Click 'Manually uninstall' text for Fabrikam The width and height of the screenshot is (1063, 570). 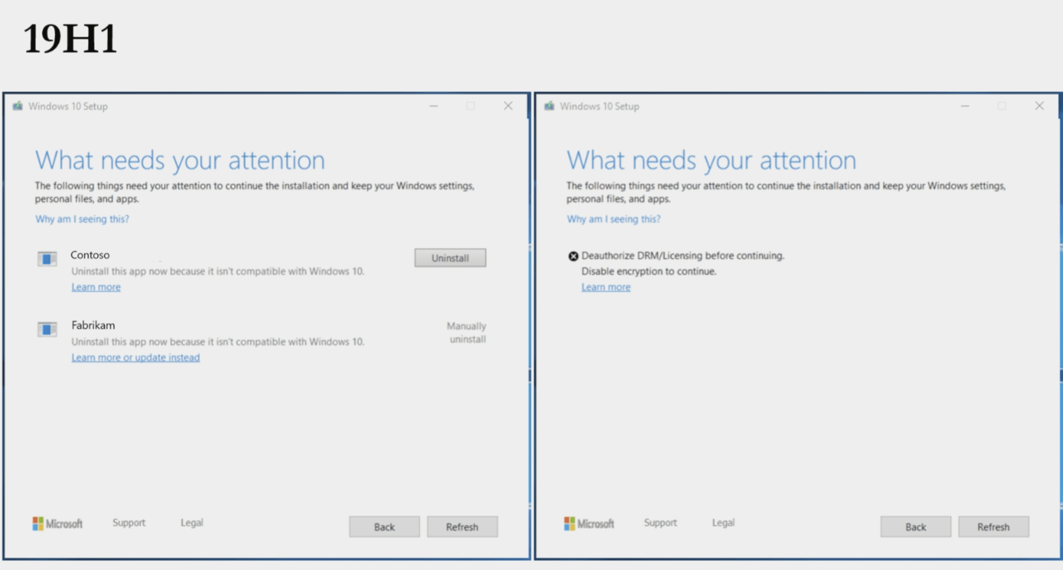[x=467, y=332]
